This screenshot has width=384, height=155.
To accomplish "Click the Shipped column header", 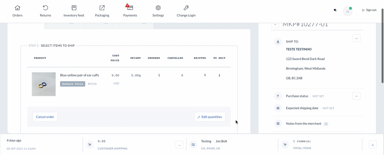I will [200, 58].
